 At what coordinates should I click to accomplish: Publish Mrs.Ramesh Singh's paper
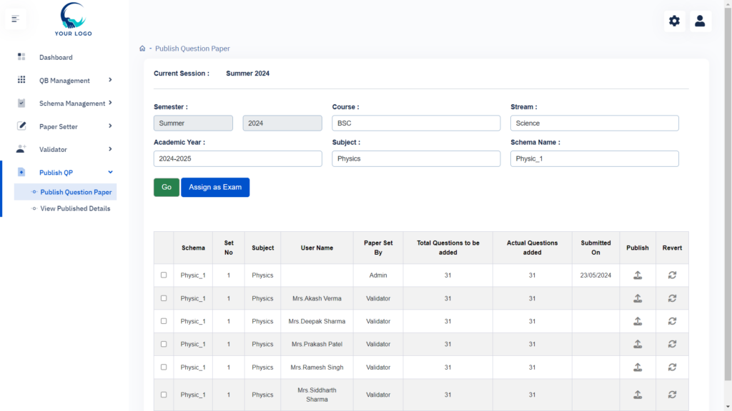(x=638, y=367)
